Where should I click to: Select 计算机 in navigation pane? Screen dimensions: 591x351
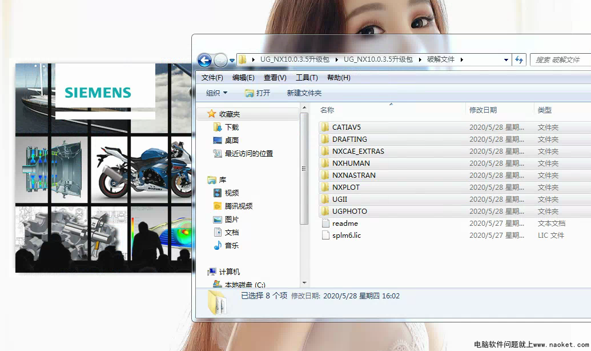click(x=224, y=272)
